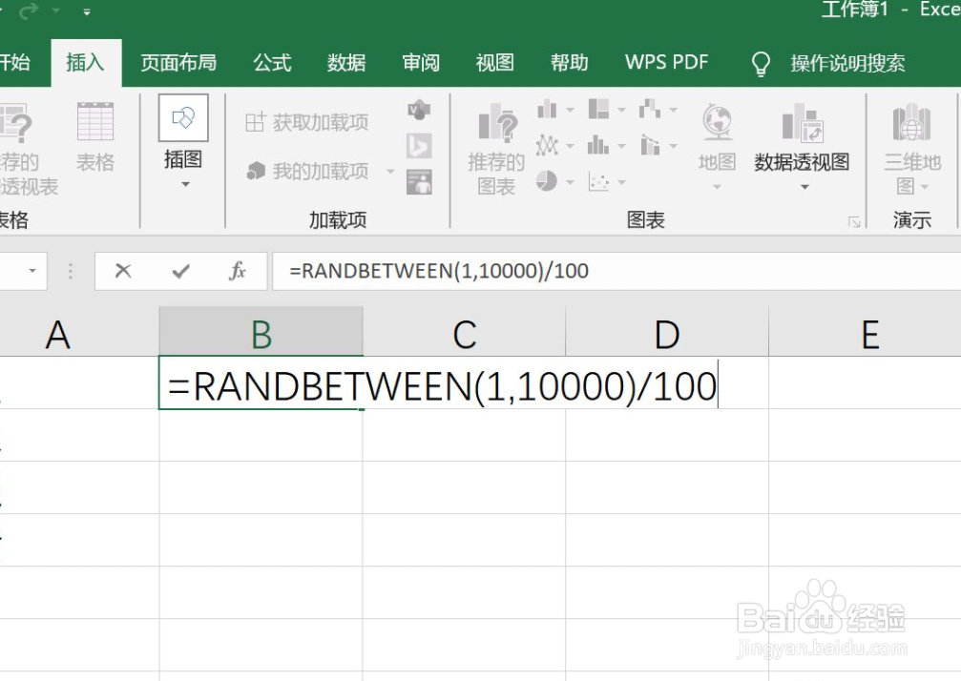This screenshot has width=961, height=681.
Task: Insert a pie chart from the Charts group
Action: click(547, 179)
